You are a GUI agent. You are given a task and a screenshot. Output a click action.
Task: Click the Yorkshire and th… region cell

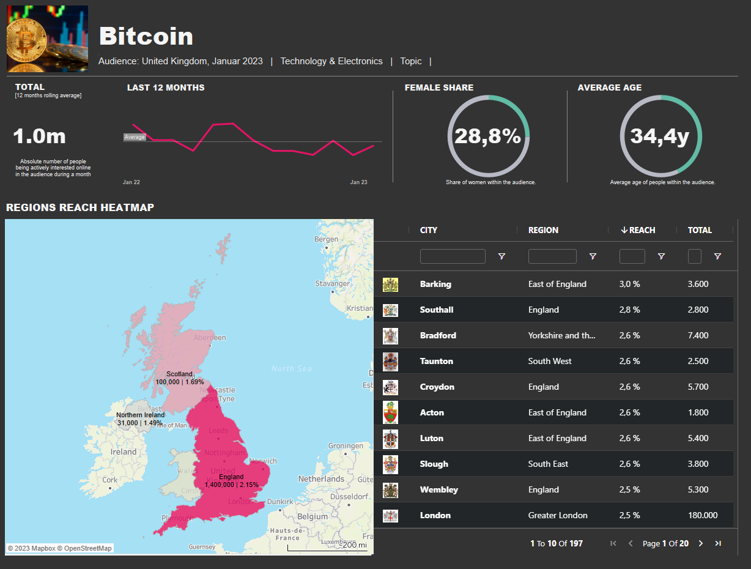coord(562,335)
